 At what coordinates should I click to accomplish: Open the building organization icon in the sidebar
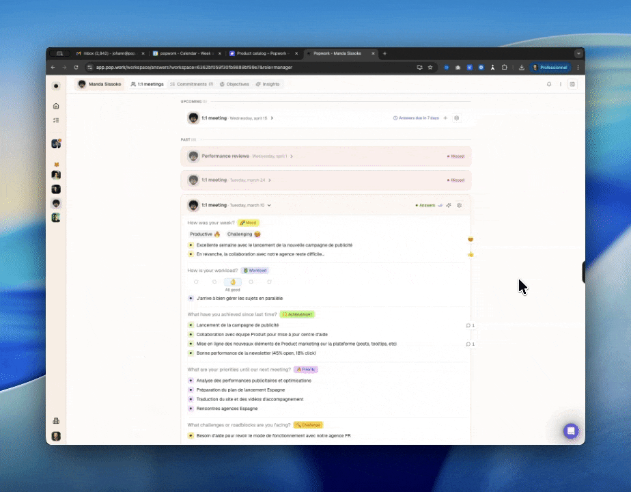(56, 421)
